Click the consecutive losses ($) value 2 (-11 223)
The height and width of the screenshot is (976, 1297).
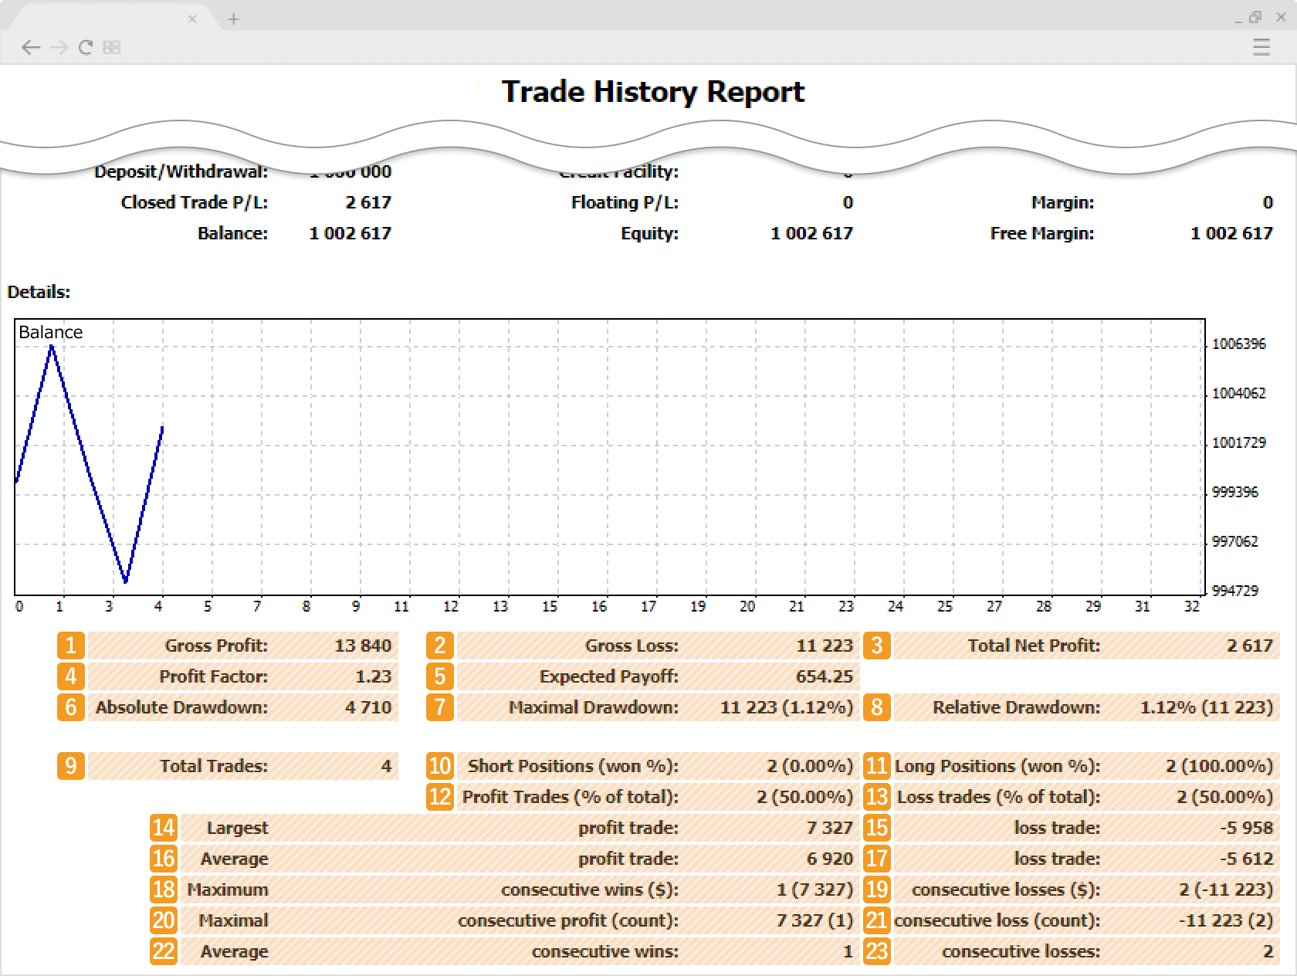click(1226, 890)
